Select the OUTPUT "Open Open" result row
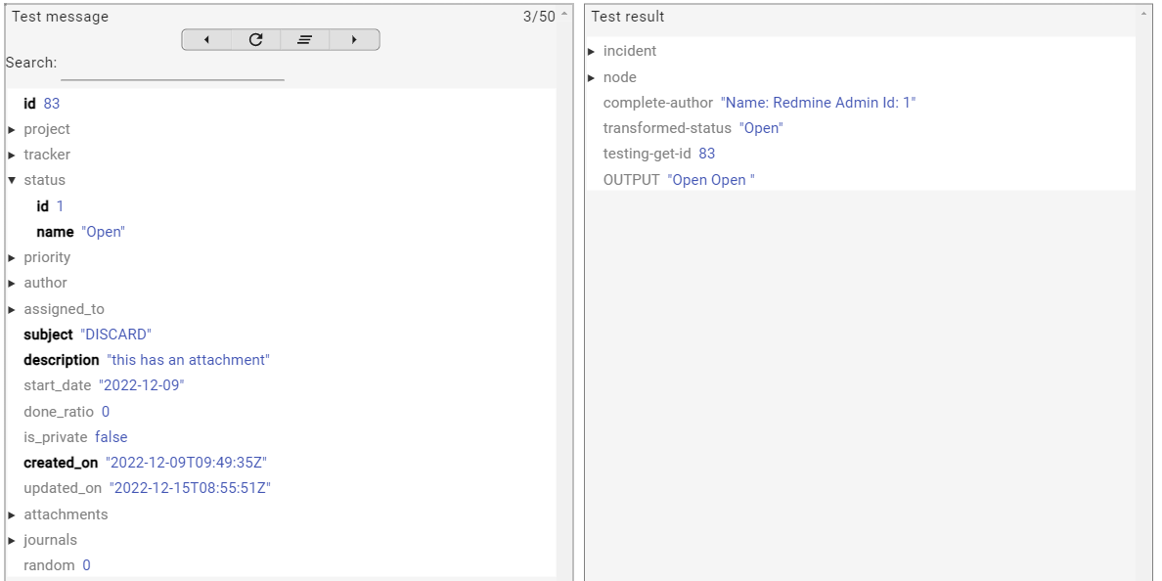This screenshot has height=581, width=1162. (x=679, y=180)
